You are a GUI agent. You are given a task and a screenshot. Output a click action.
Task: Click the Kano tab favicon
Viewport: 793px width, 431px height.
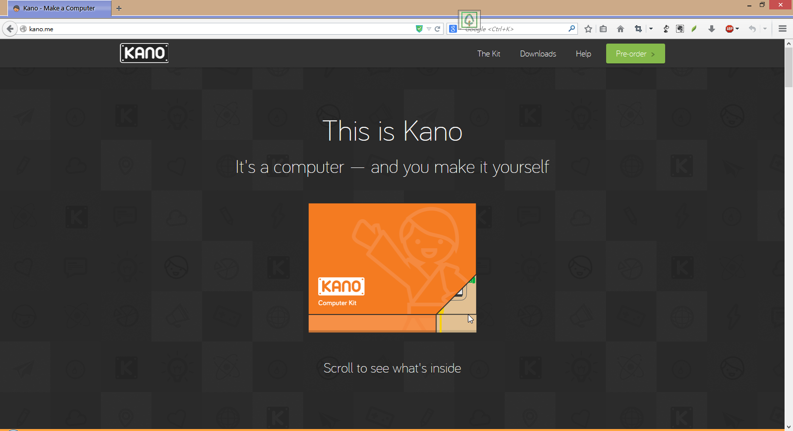pyautogui.click(x=16, y=8)
